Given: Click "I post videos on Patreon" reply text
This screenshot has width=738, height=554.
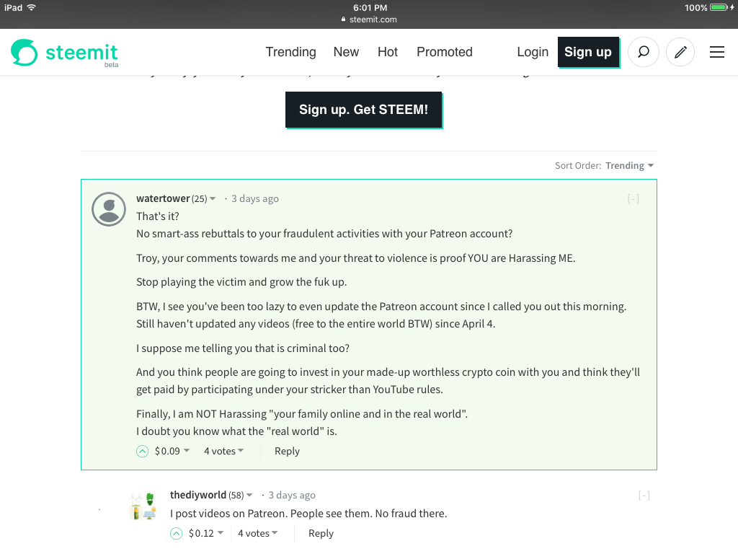Looking at the screenshot, I should (308, 514).
